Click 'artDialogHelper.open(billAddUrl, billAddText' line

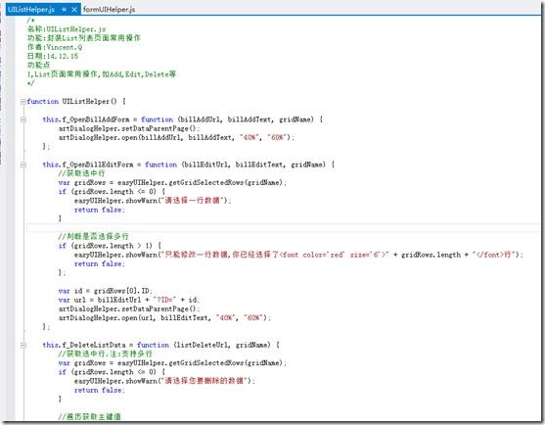176,138
